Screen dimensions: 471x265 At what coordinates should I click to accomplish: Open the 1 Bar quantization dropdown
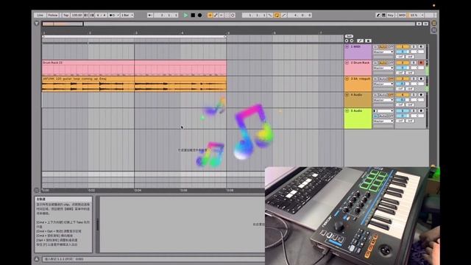click(x=127, y=15)
